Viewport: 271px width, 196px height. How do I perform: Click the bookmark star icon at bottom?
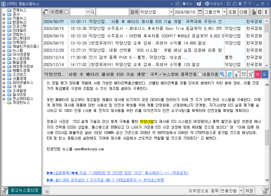point(46,191)
